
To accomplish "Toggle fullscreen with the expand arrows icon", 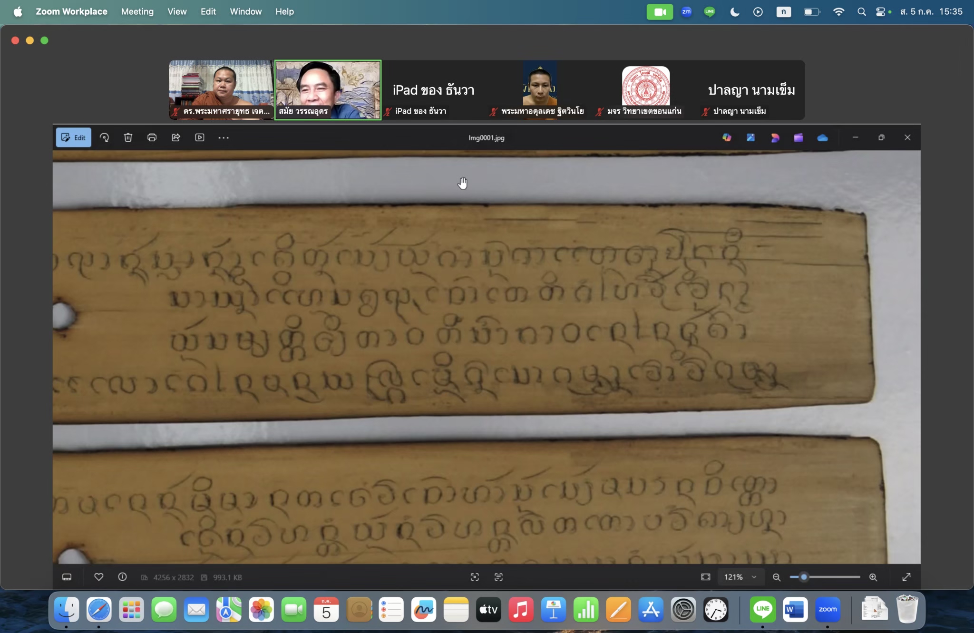I will pyautogui.click(x=906, y=577).
